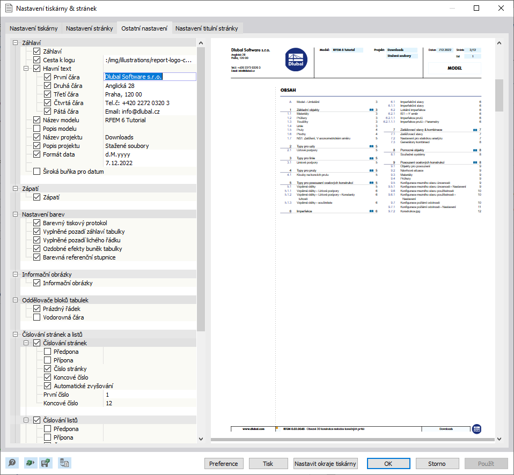Toggle Vyplněné pozadí záhlaví tabulky
This screenshot has height=475, width=514.
pyautogui.click(x=36, y=232)
